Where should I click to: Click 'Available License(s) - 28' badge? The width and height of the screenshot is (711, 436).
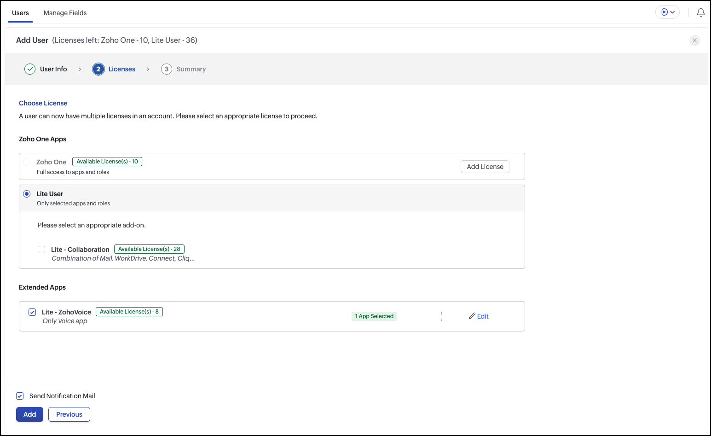tap(149, 249)
